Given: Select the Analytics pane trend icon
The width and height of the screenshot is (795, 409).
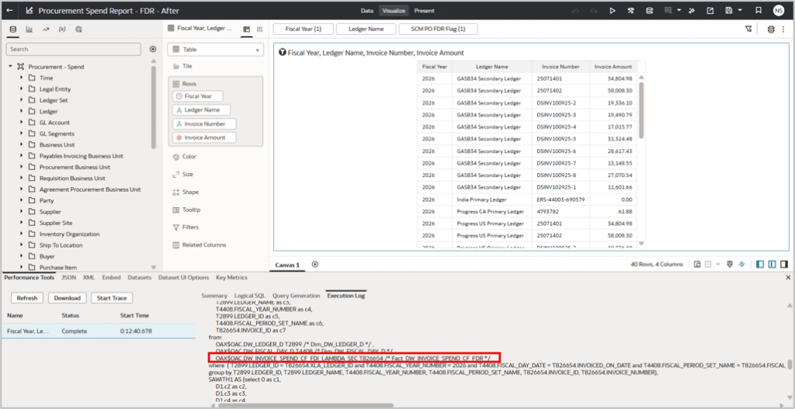Looking at the screenshot, I should [x=46, y=29].
